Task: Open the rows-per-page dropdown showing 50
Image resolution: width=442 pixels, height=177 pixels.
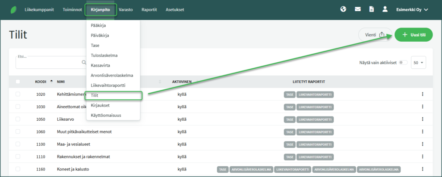Action: tap(418, 63)
